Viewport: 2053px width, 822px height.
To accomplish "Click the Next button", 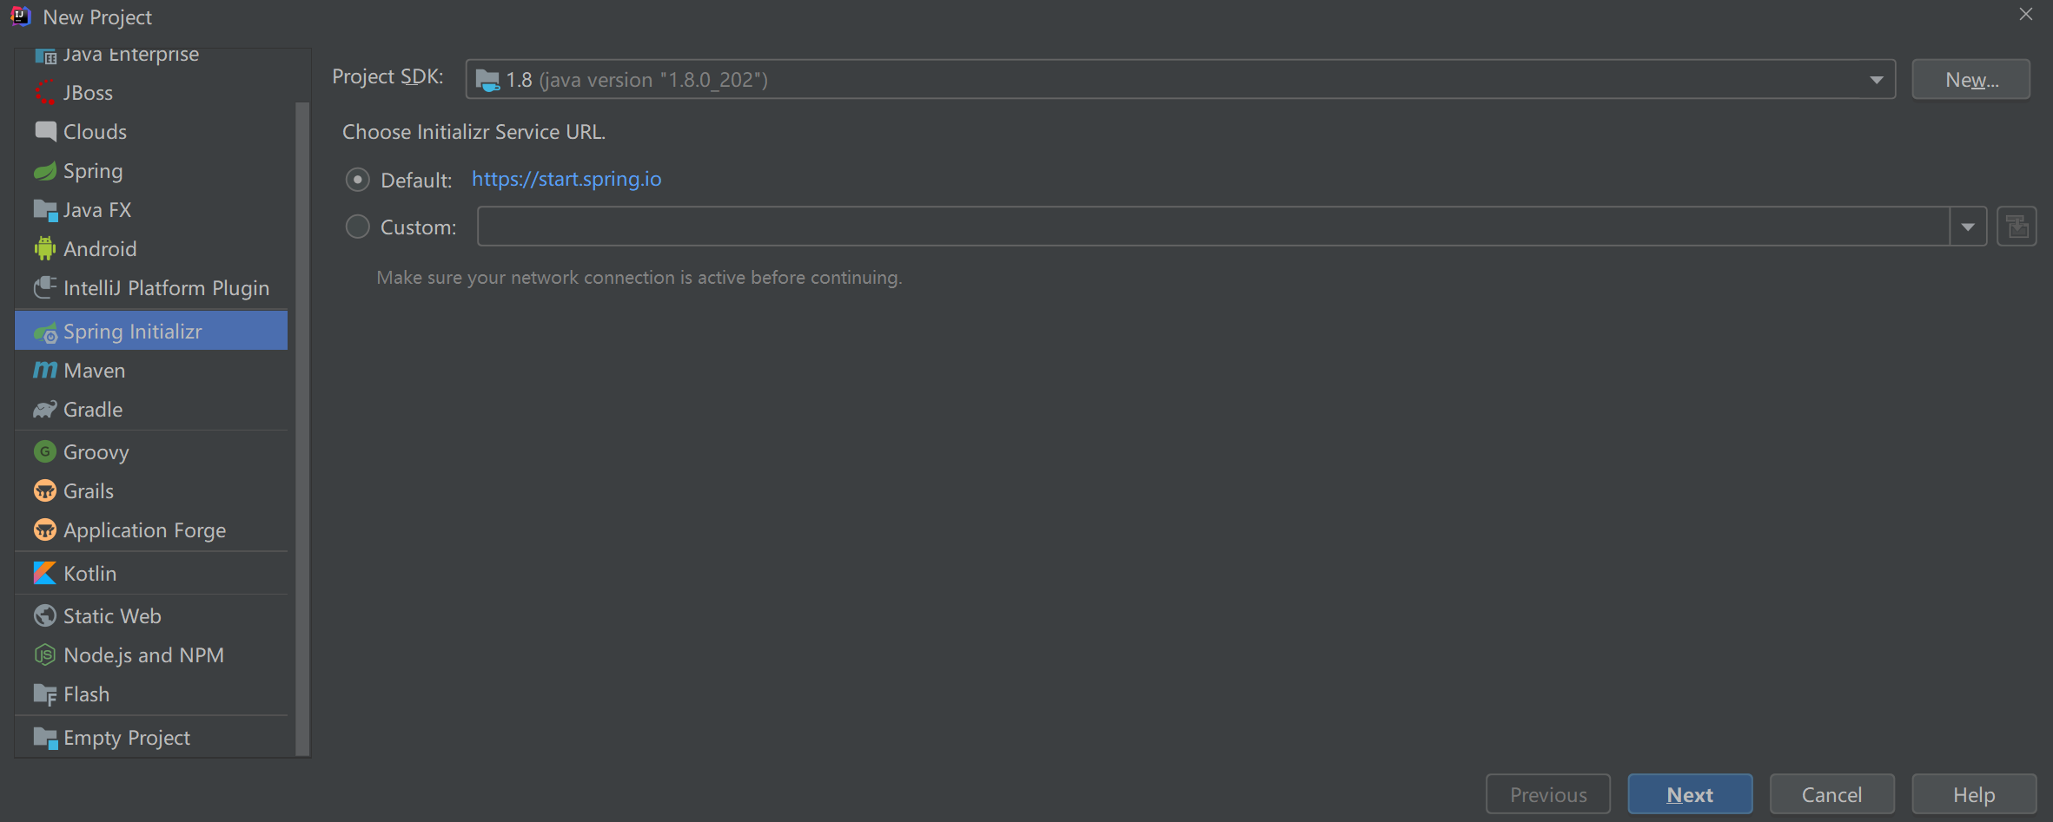I will pos(1689,794).
